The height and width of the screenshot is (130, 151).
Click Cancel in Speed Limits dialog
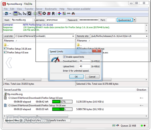point(92,77)
